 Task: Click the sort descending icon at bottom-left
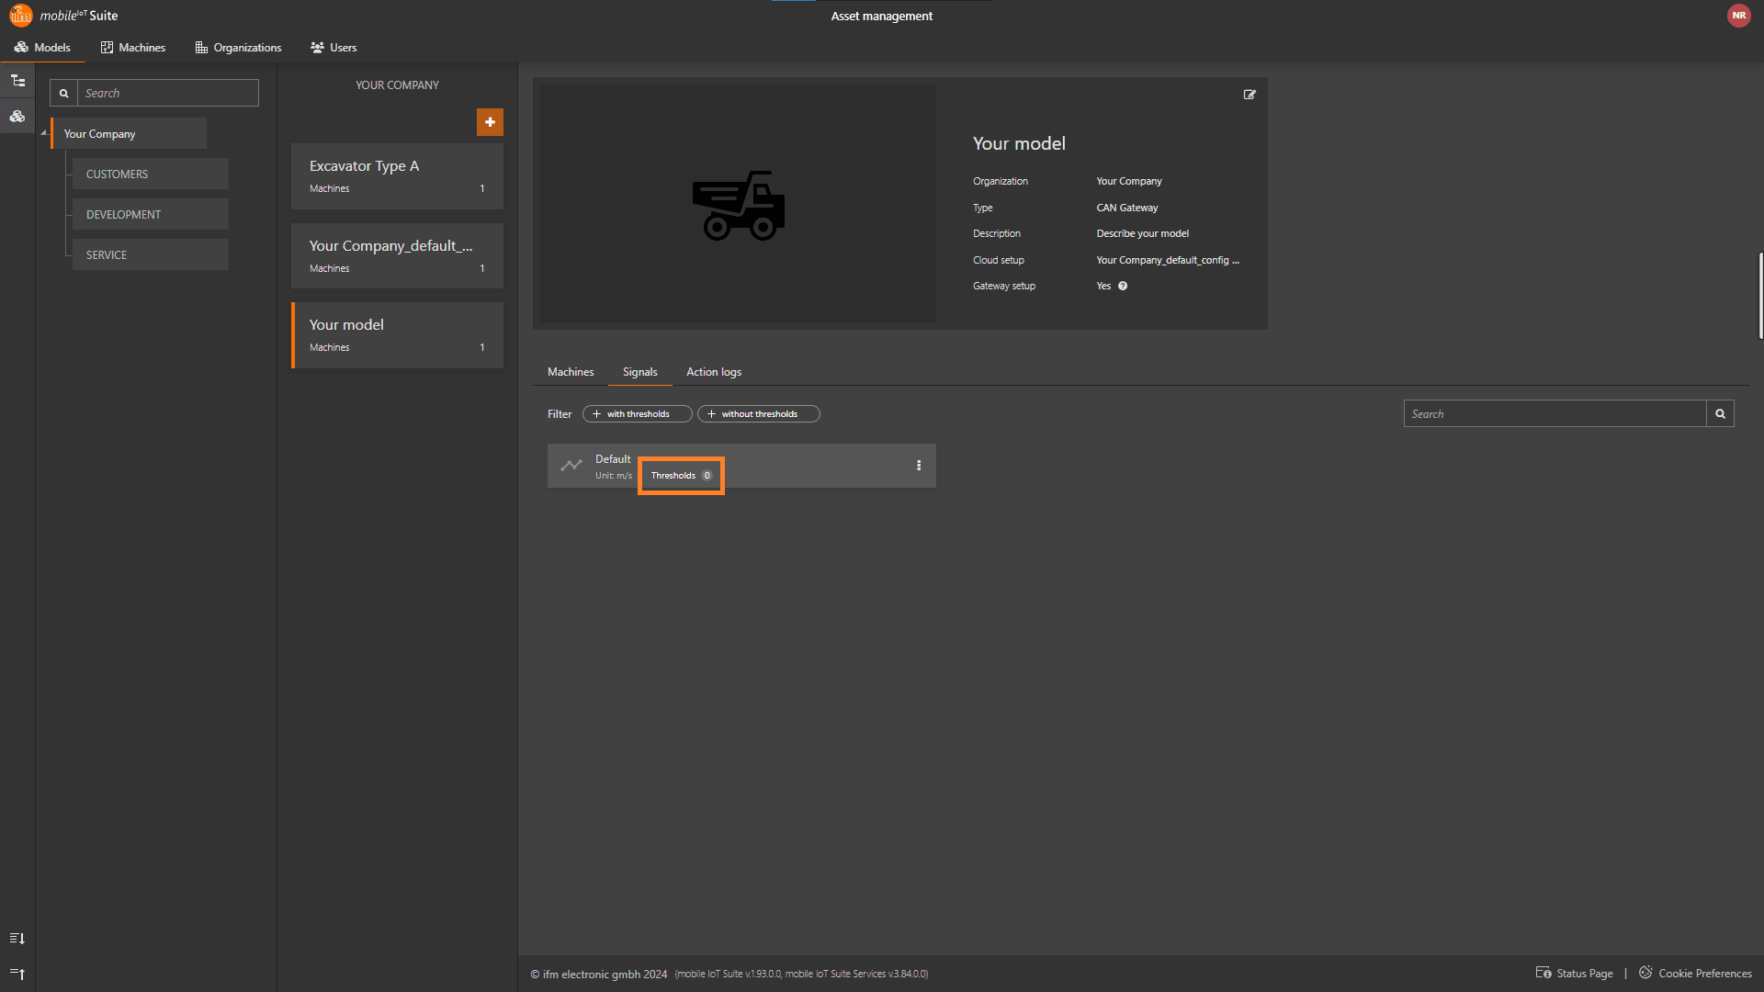click(x=17, y=938)
